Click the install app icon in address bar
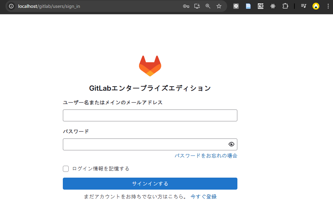This screenshot has width=333, height=223. (197, 6)
